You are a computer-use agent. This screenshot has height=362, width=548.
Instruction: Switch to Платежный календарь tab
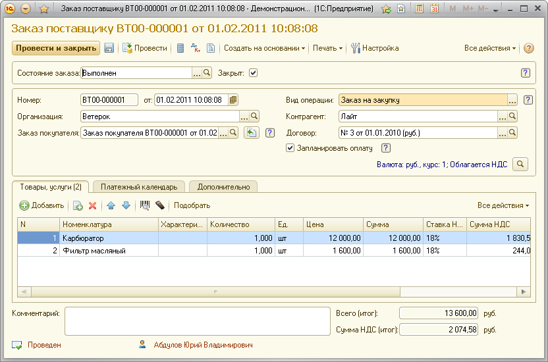pos(139,187)
